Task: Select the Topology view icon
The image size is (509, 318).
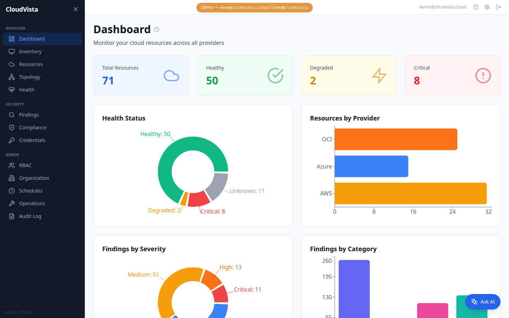Action: pyautogui.click(x=12, y=77)
